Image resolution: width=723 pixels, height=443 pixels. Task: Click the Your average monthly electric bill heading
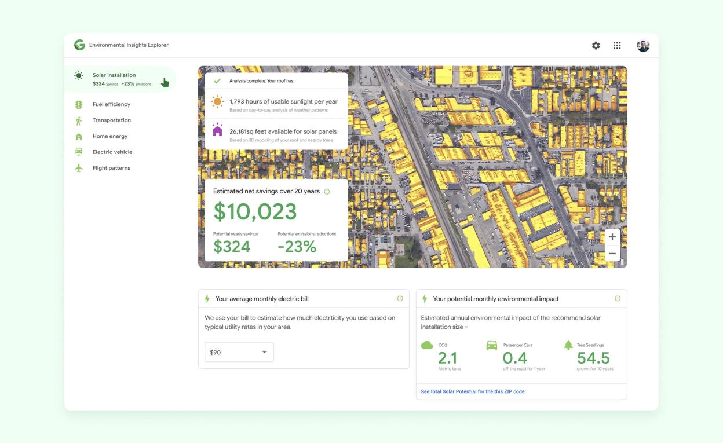(x=262, y=299)
